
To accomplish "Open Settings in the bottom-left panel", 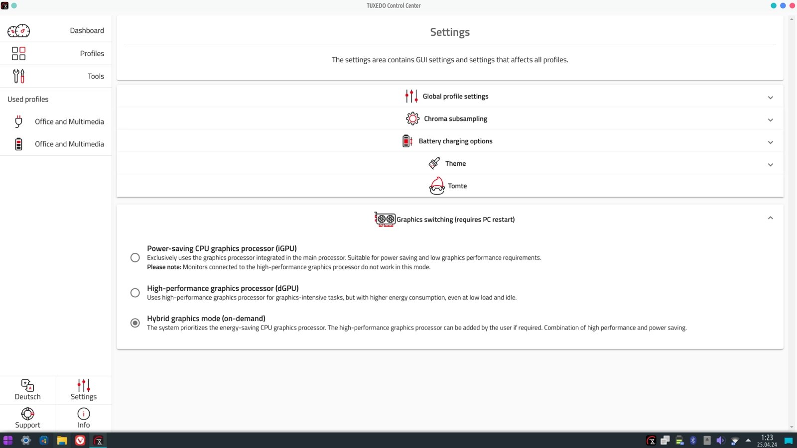I will coord(84,390).
